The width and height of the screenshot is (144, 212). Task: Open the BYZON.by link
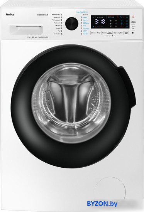pyautogui.click(x=102, y=204)
